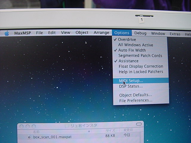Open the View menu
Image resolution: width=191 pixels, height=143 pixels.
(x=66, y=32)
